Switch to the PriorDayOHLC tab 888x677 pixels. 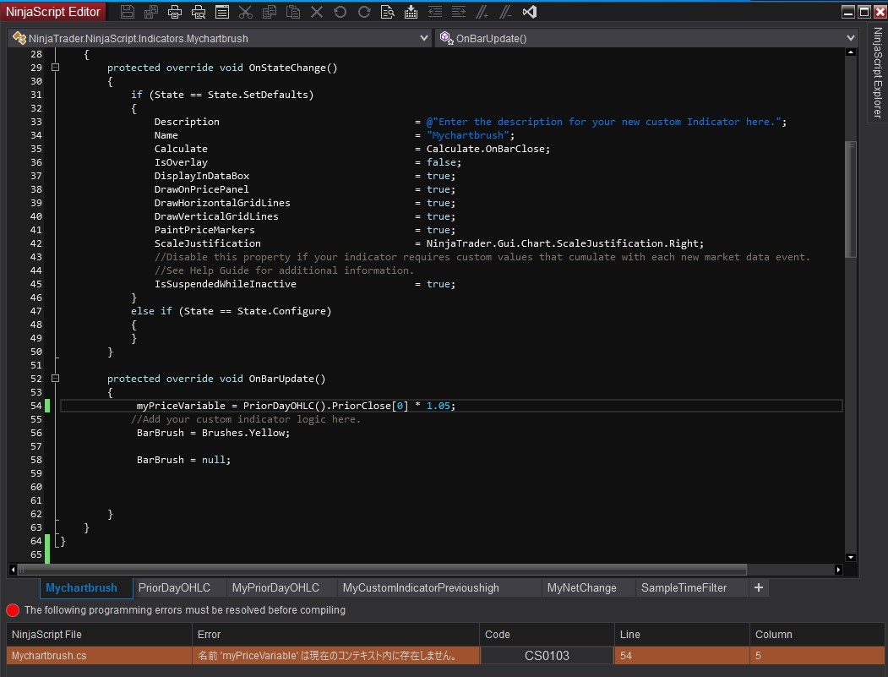(174, 587)
